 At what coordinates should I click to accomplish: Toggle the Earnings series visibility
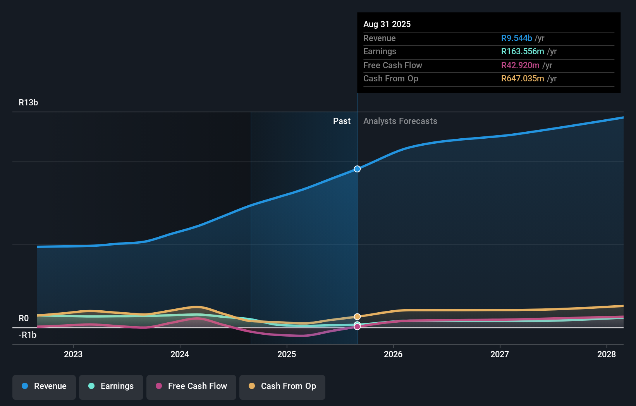(x=111, y=386)
